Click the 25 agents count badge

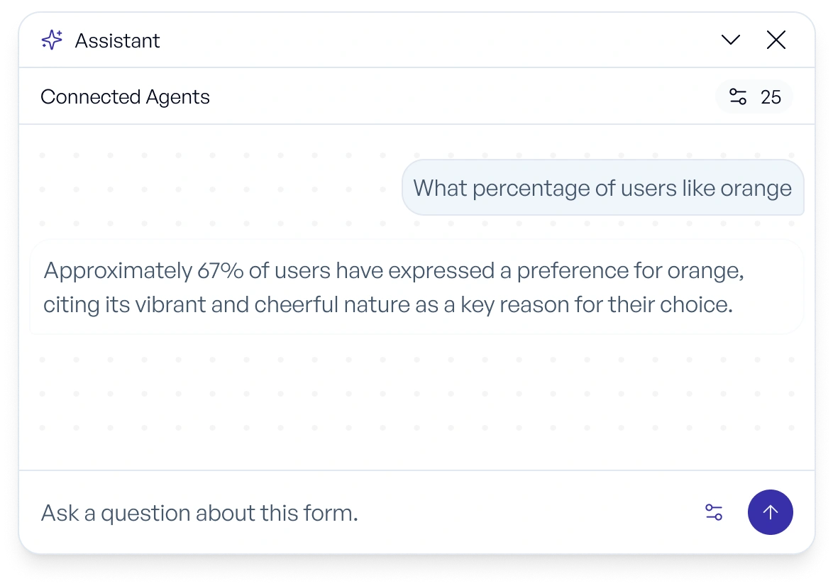click(x=772, y=96)
